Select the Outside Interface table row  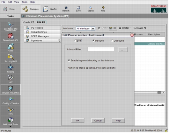coord(150,44)
